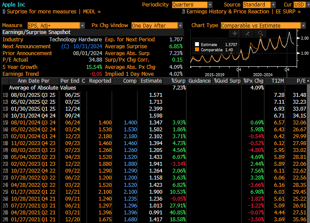Screen dimensions: 310x223
Task: Select row 21 dated 02/02/2023
Action: 155,164
